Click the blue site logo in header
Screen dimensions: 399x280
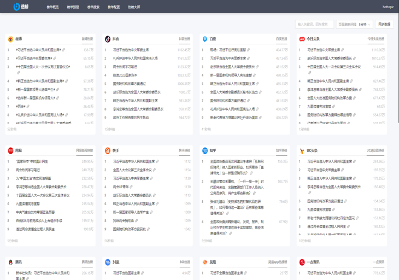point(21,7)
